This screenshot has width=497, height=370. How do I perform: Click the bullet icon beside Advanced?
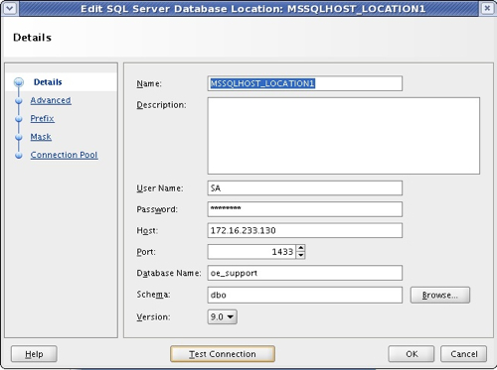click(19, 100)
